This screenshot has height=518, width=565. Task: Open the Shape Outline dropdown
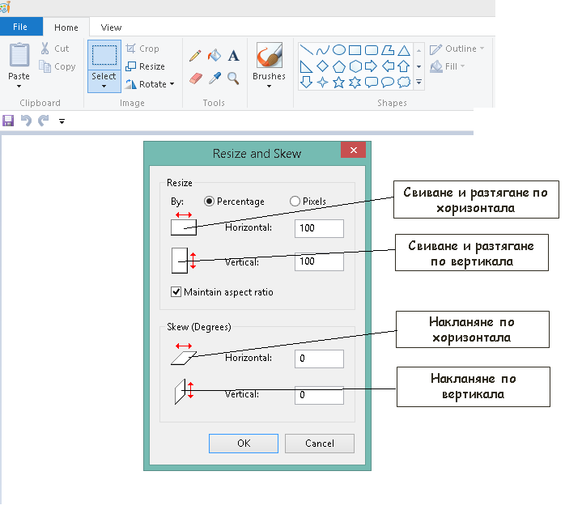click(457, 49)
